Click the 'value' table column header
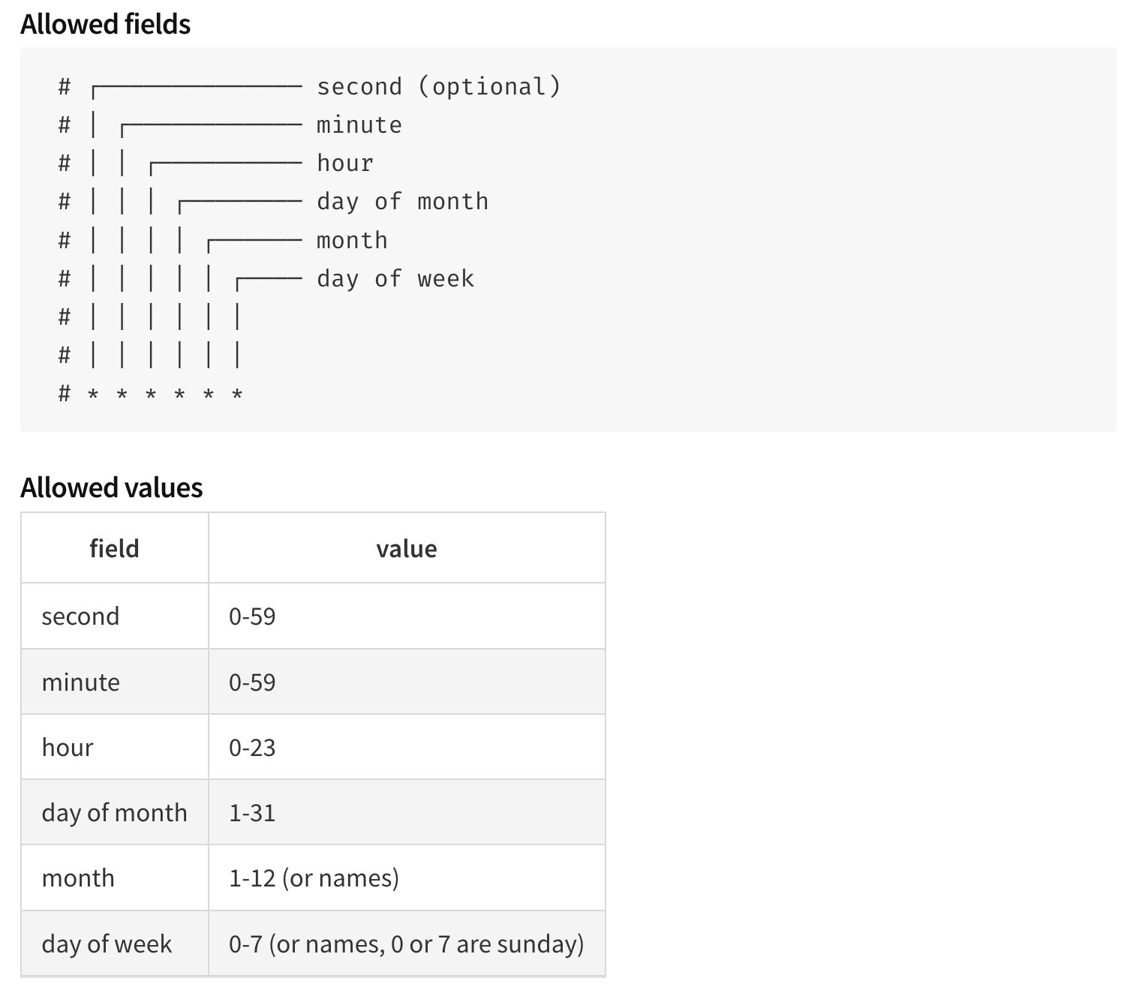 click(x=407, y=548)
